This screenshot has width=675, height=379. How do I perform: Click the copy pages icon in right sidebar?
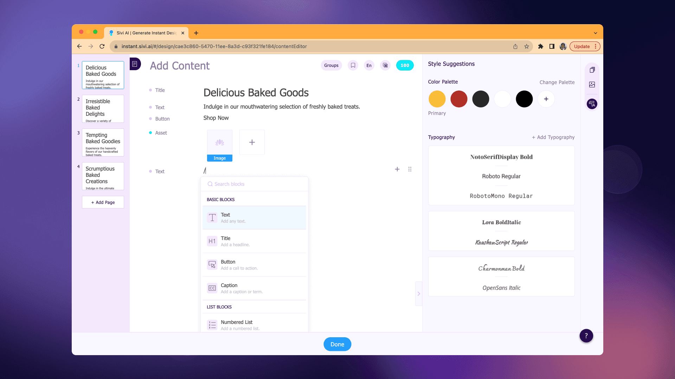pos(592,70)
